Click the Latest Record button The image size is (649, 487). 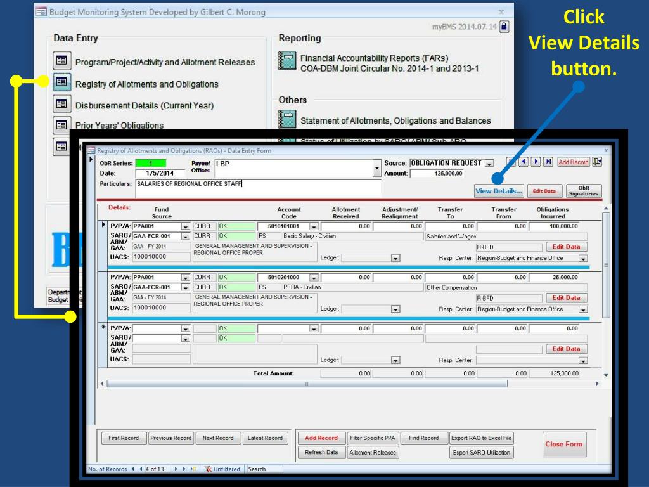[265, 438]
